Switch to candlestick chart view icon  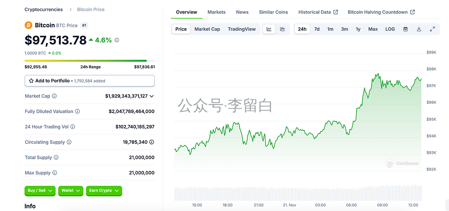[282, 29]
